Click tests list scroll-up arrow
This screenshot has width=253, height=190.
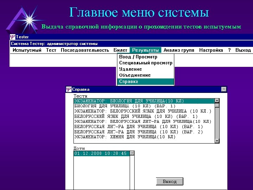click(217, 101)
